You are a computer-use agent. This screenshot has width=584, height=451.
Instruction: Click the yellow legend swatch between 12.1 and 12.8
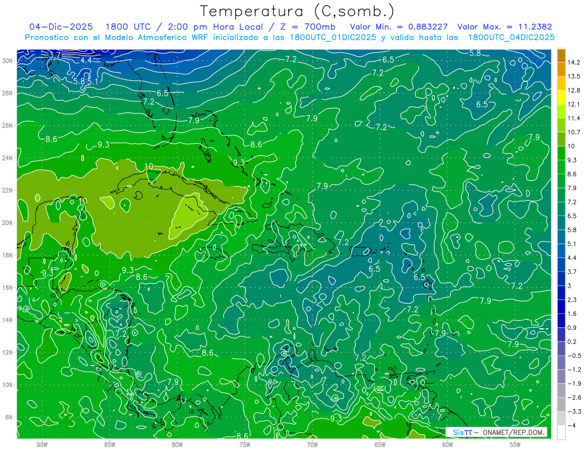pyautogui.click(x=561, y=97)
